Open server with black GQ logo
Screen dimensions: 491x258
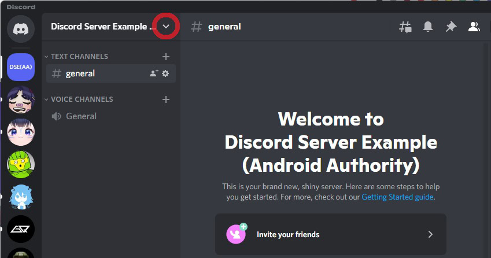tap(21, 229)
